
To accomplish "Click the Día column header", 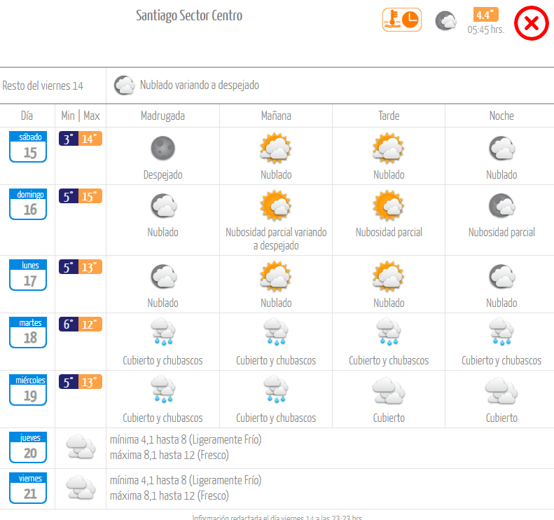I will [27, 116].
